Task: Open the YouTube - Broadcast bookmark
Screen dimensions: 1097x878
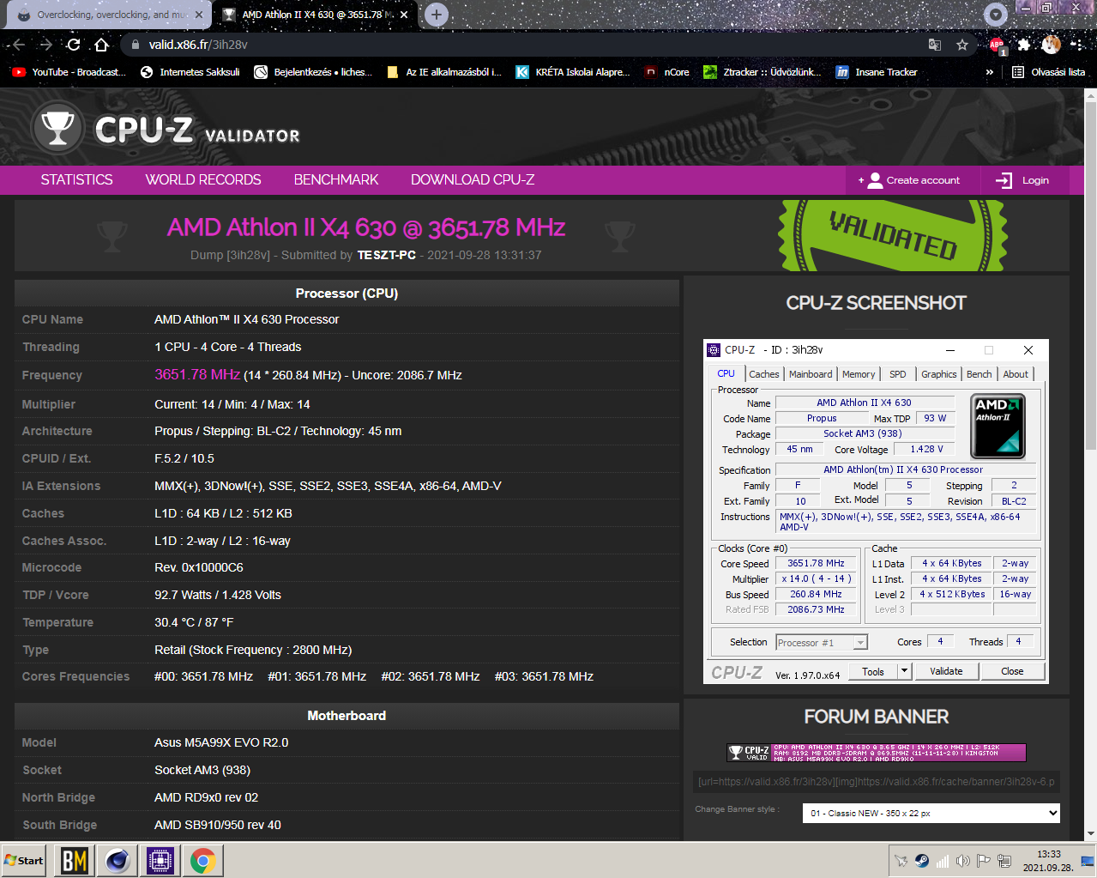Action: click(69, 72)
